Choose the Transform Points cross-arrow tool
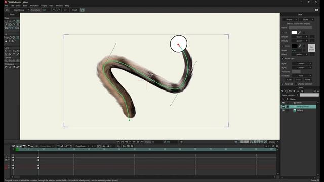The image size is (324, 182). pyautogui.click(x=10, y=21)
